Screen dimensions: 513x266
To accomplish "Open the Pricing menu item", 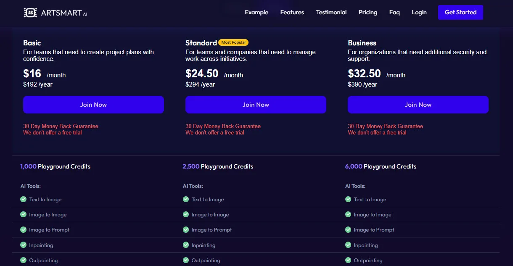I will (368, 12).
